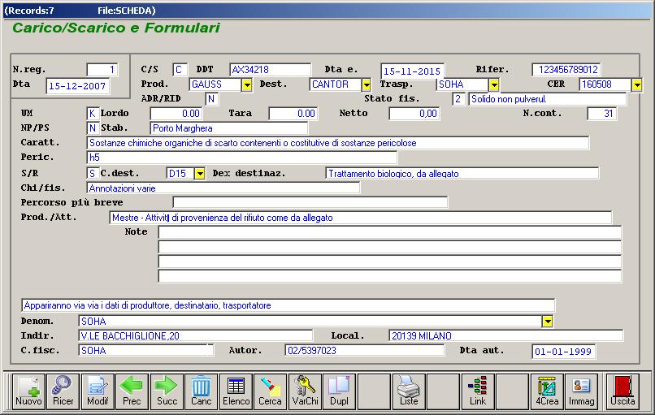
Task: Click the Modif edit record icon
Action: point(98,391)
